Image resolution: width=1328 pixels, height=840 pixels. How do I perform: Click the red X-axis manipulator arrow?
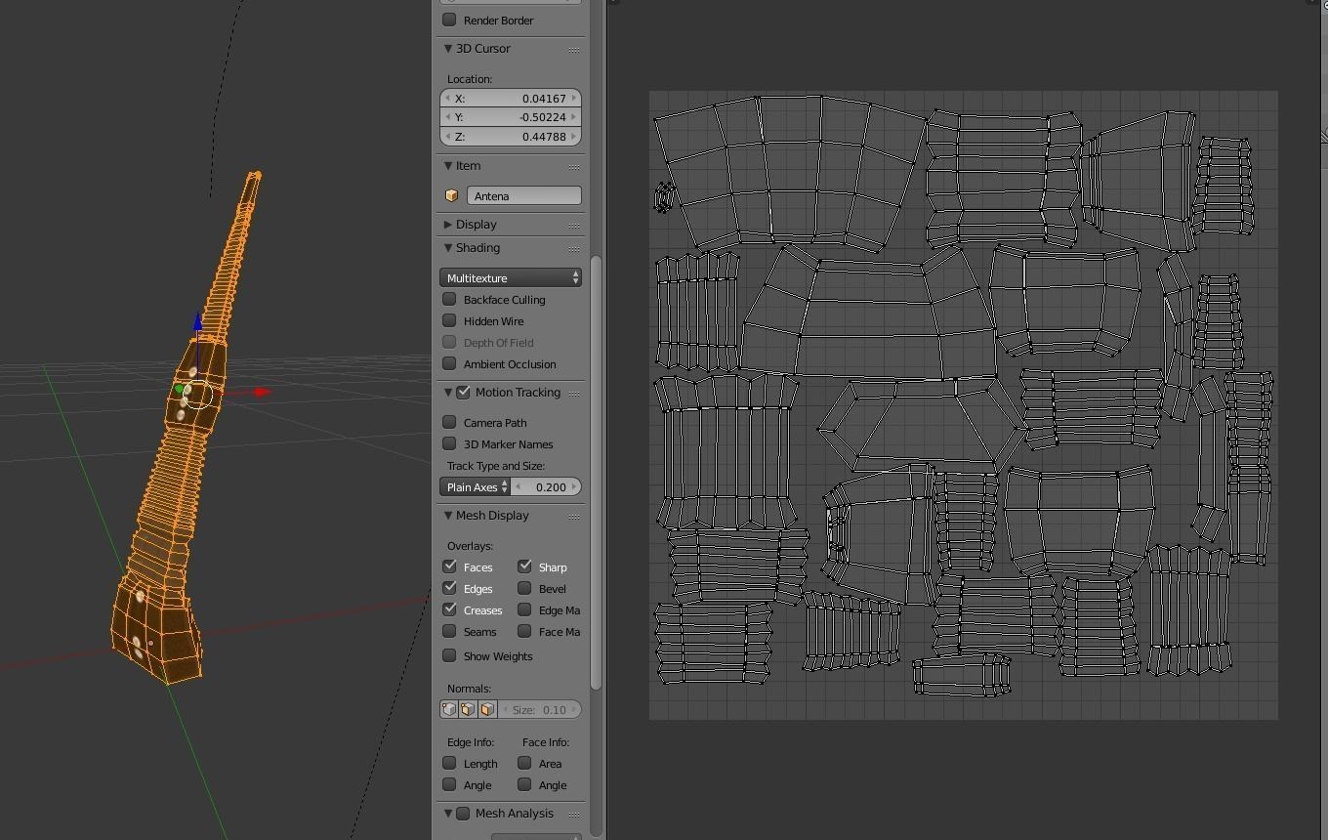click(x=261, y=392)
